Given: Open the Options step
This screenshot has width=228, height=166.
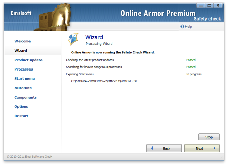Looking at the screenshot, I should coord(21,106).
